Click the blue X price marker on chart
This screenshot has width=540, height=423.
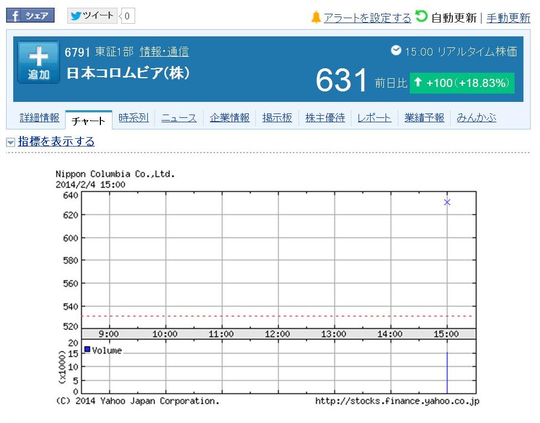point(447,202)
